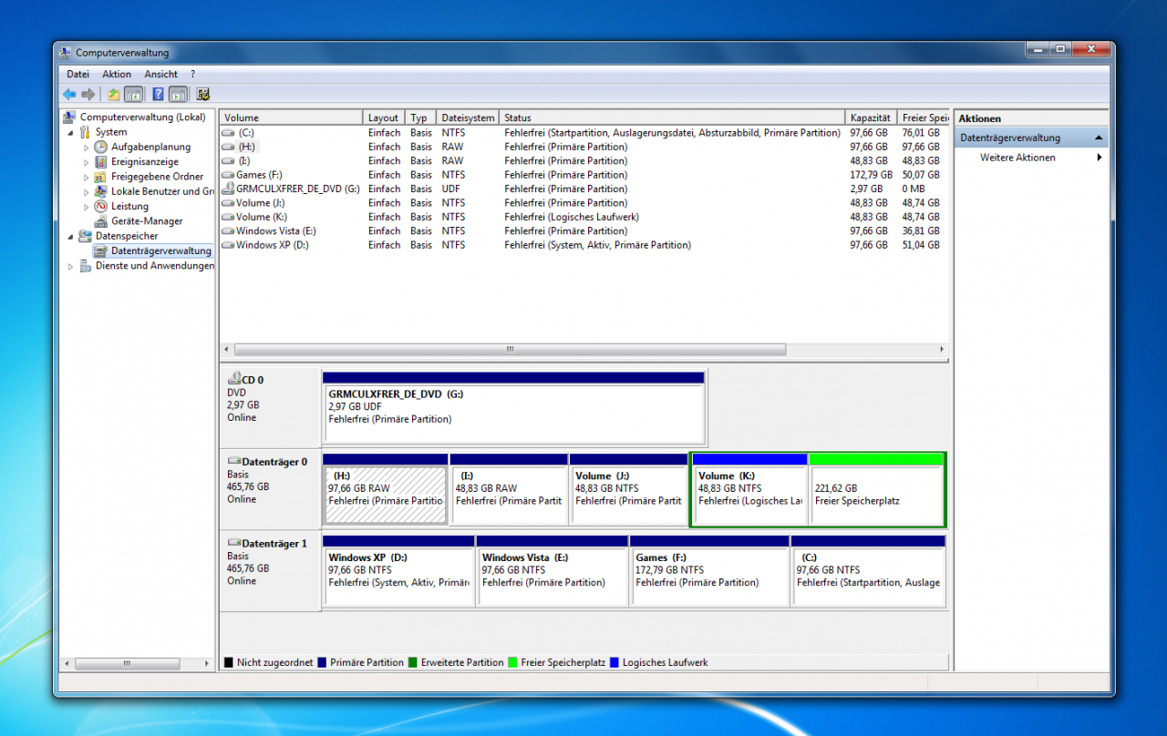Open the Aktion menu
The image size is (1167, 736).
point(117,74)
